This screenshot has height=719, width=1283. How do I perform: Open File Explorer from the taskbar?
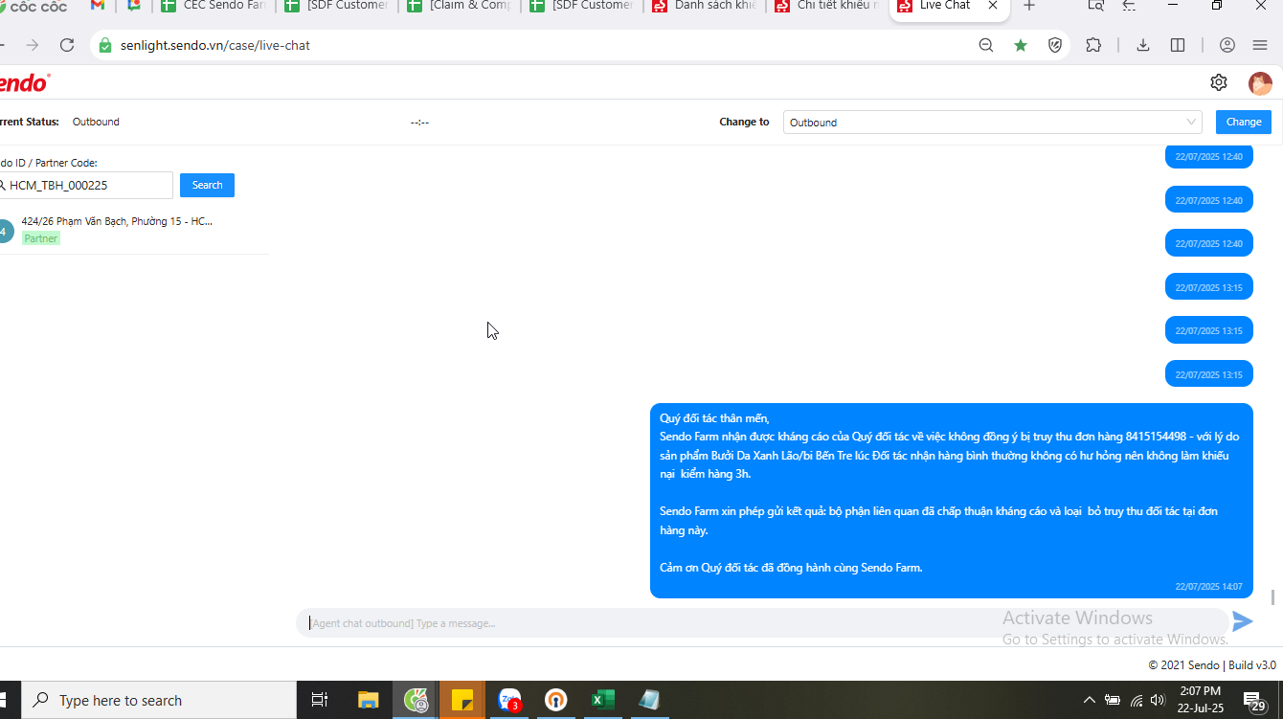coord(369,700)
